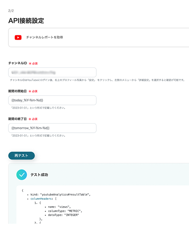Expand the second columnHeaders item "2. {"
Viewport: 189px width, 229px height.
pyautogui.click(x=38, y=223)
